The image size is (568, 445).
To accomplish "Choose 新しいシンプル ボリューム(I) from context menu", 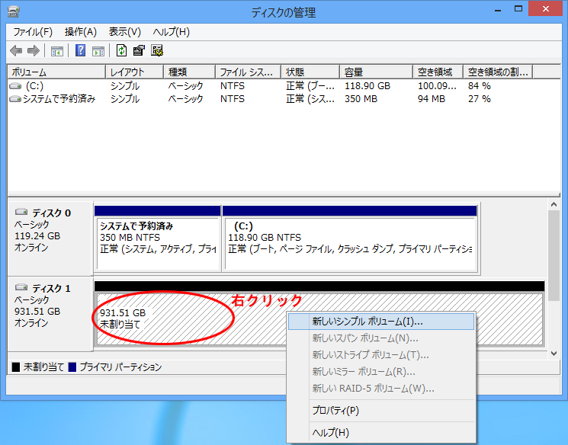I will [367, 322].
